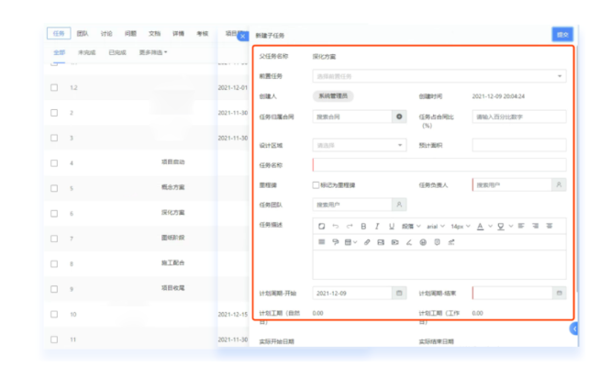Select the checkbox for row 4 项目启动
This screenshot has height=378, width=611.
point(54,162)
